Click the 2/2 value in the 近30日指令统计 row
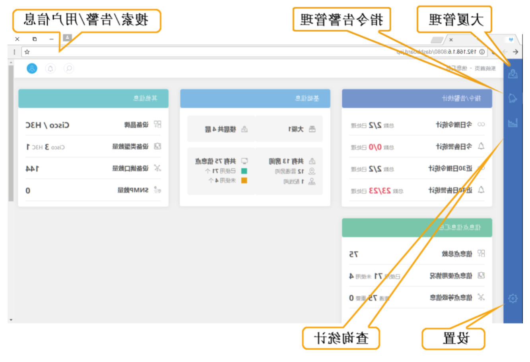 375,169
